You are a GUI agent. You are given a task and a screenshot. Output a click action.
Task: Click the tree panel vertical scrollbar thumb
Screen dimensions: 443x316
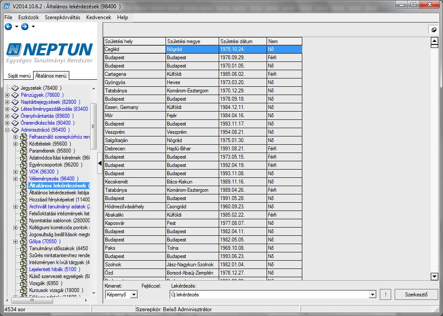pos(93,126)
